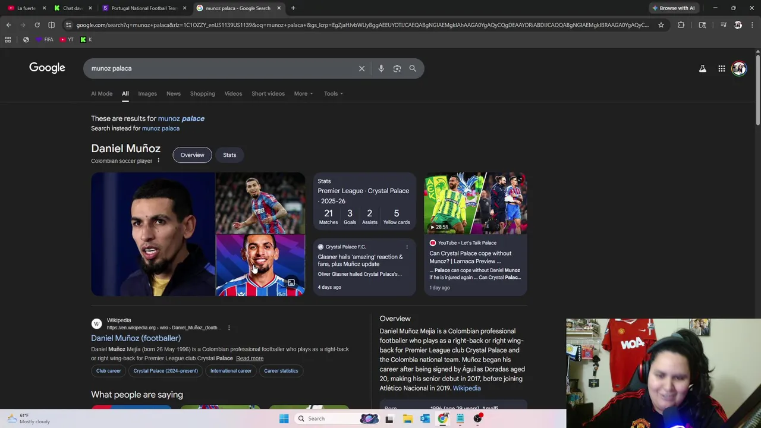This screenshot has height=428, width=761.
Task: Open Daniel Muñoz (footballer) Wikipedia link
Action: pyautogui.click(x=136, y=338)
